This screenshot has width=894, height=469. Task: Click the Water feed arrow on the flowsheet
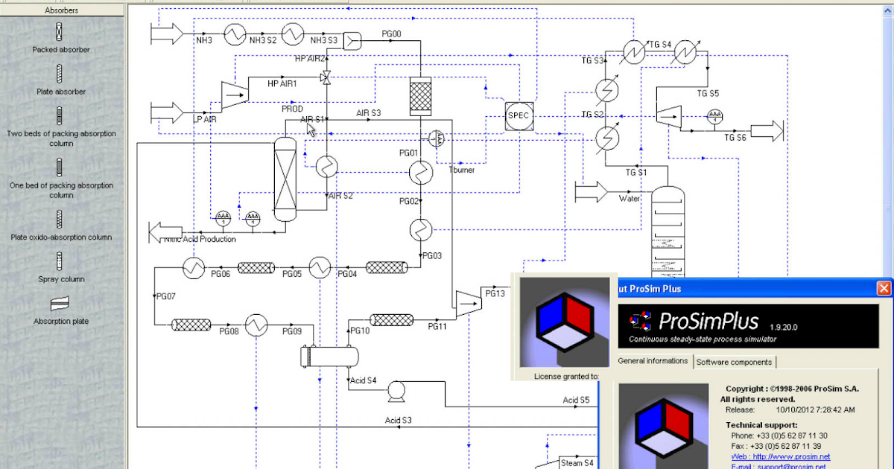point(592,191)
